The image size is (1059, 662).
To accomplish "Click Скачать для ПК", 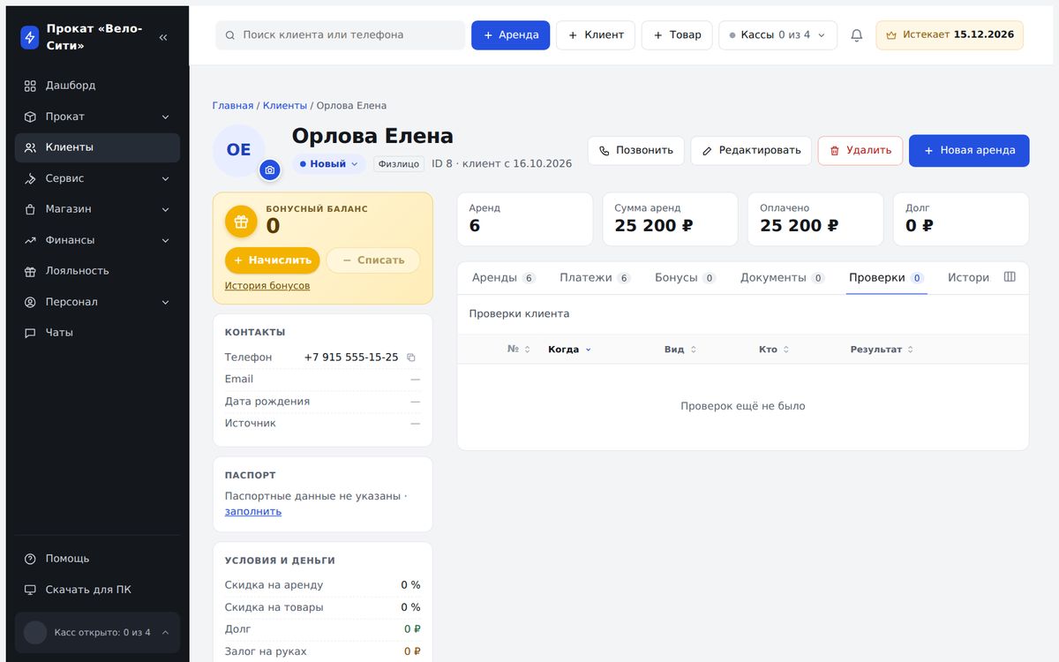I will (x=97, y=590).
